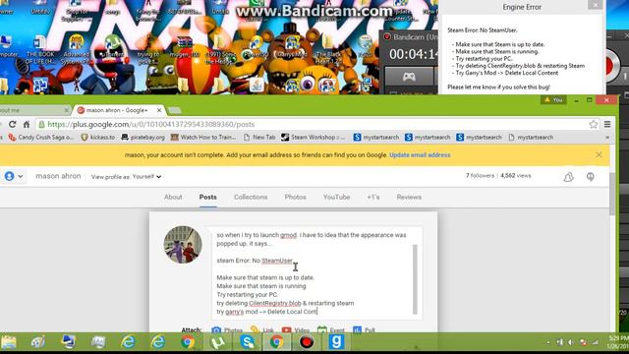Image resolution: width=629 pixels, height=354 pixels.
Task: Attach Photos to the post
Action: point(227,330)
